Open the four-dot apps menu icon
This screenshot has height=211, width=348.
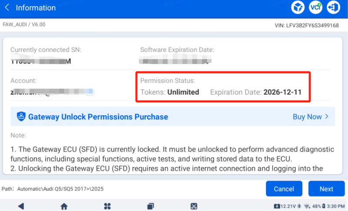pos(107,206)
